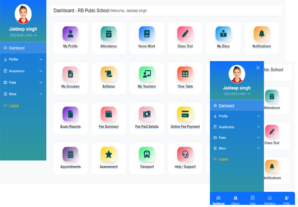
Task: Open the Exam Reports icon
Action: tap(70, 114)
